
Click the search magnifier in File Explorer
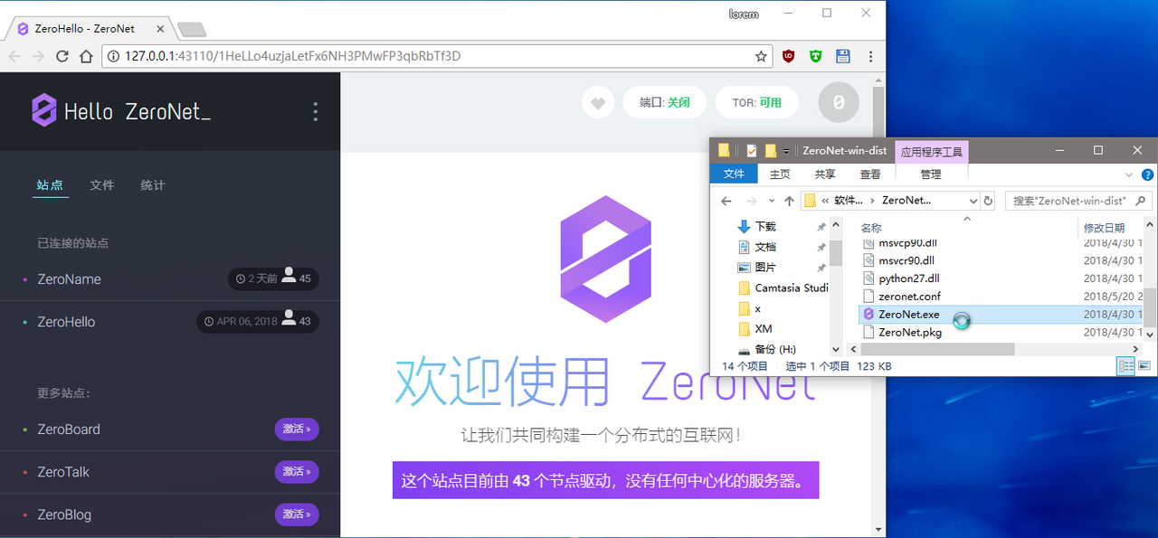1141,201
